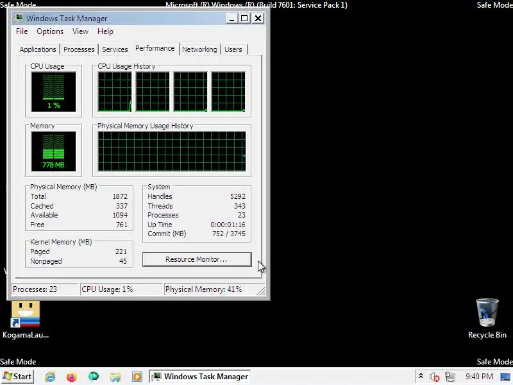Launch Internet Explorer from taskbar

[50, 377]
